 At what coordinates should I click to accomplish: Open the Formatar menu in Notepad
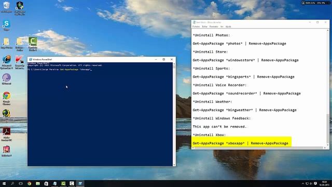tap(214, 26)
